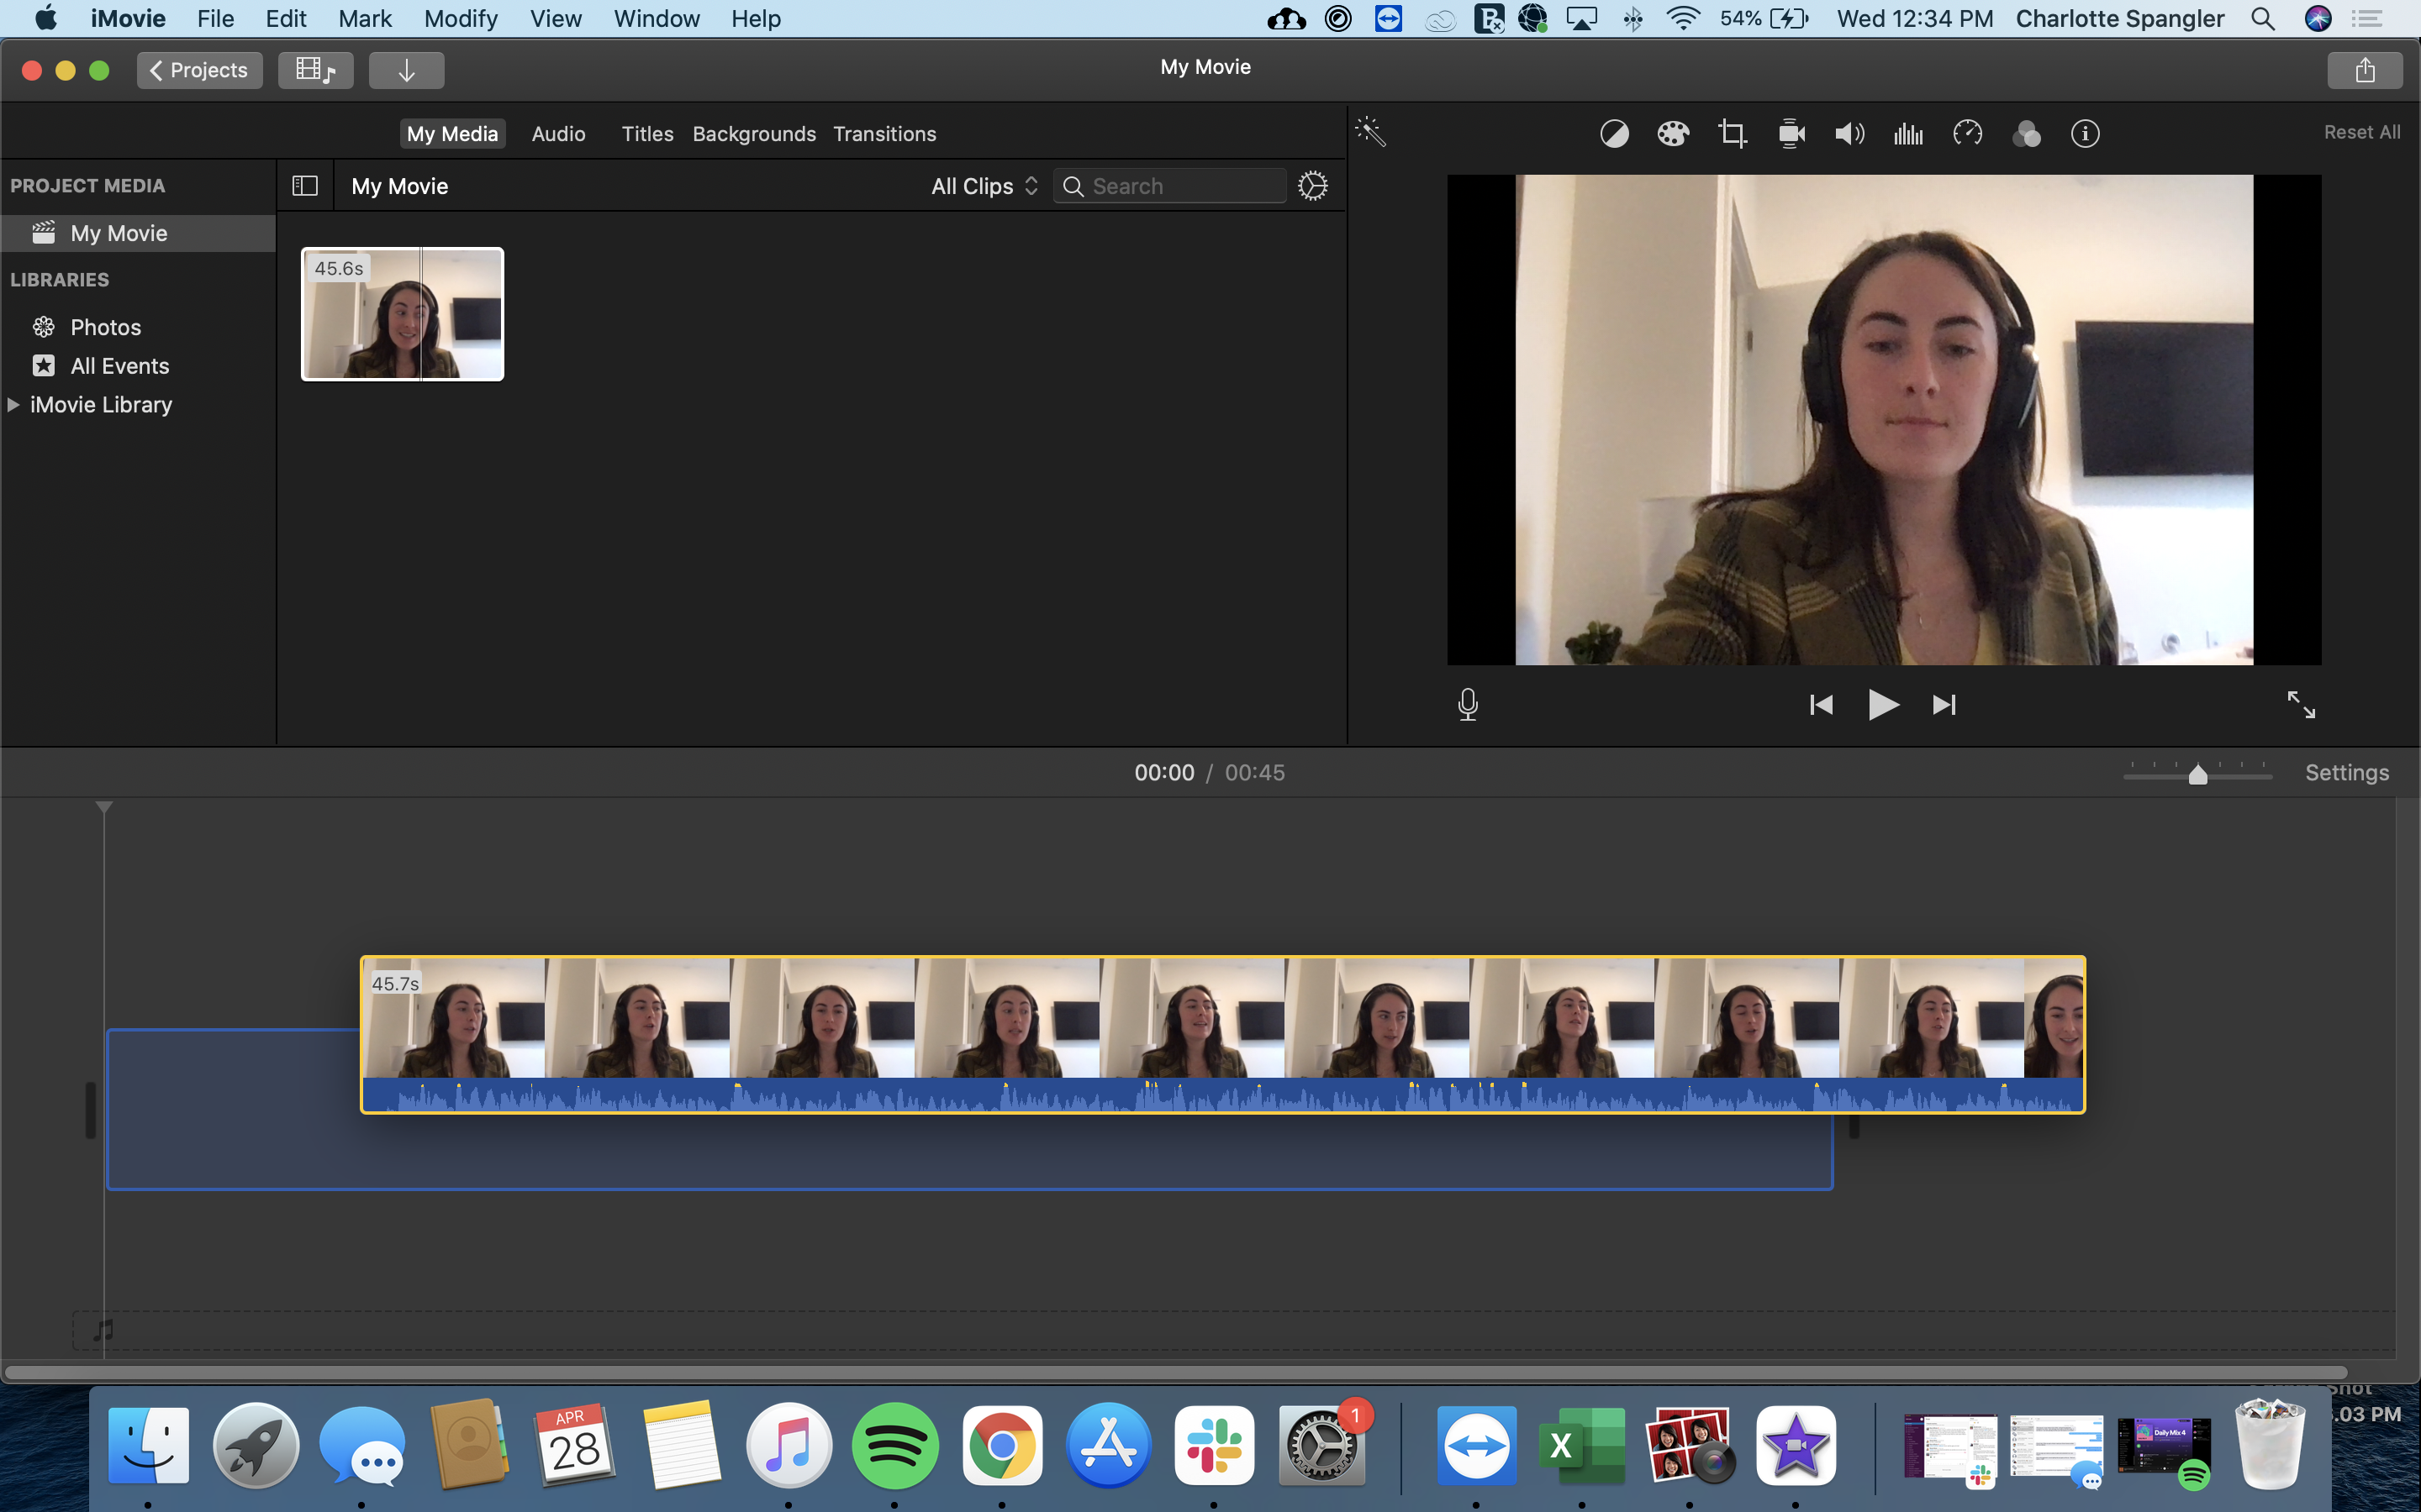This screenshot has height=1512, width=2421.
Task: Open the All Clips filter dropdown
Action: [x=984, y=186]
